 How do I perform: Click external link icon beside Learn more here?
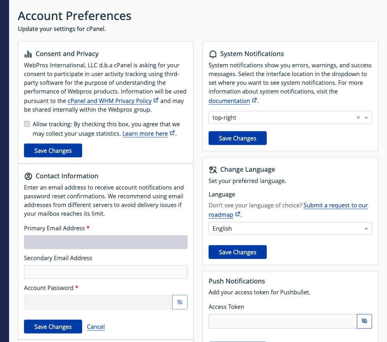coord(172,133)
